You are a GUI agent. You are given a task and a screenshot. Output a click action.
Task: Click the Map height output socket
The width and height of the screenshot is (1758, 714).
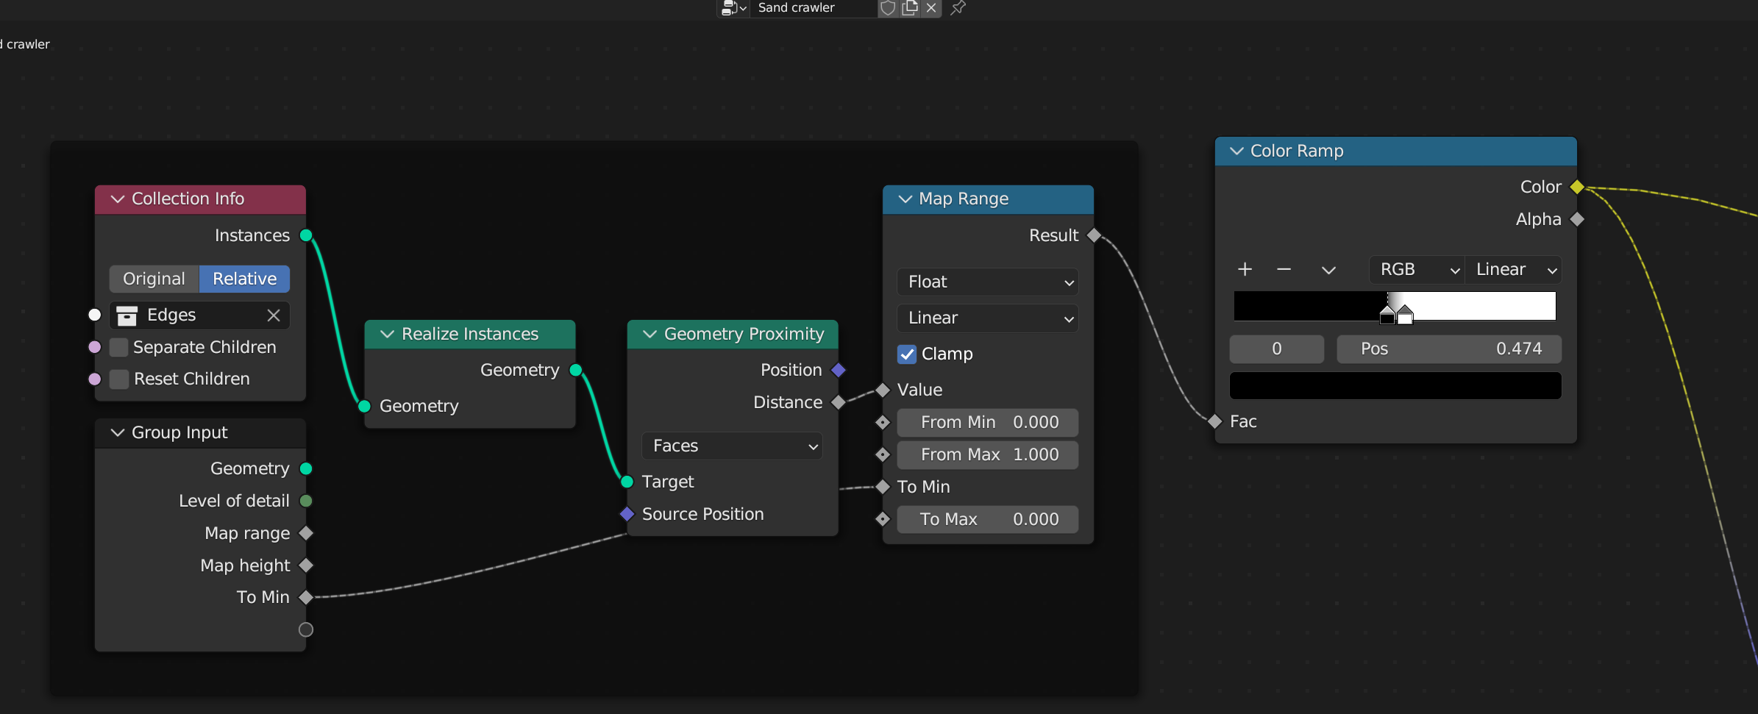pos(307,565)
